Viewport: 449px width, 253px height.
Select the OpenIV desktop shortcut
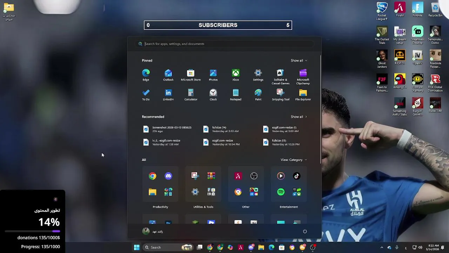point(417,58)
